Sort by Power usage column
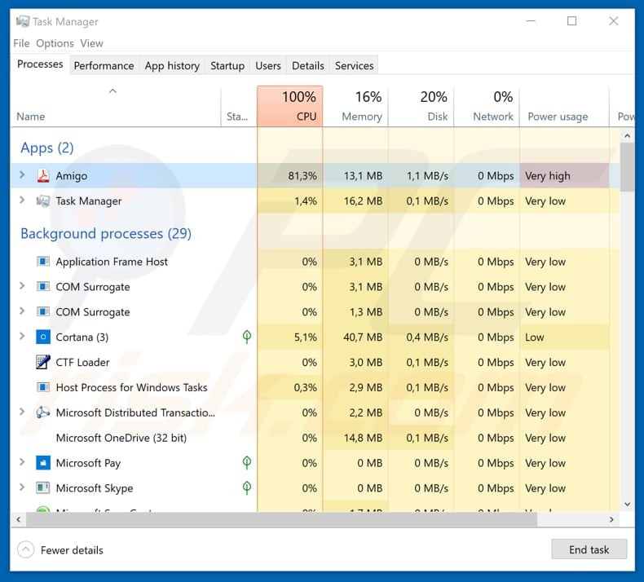Image resolution: width=644 pixels, height=582 pixels. click(x=564, y=106)
